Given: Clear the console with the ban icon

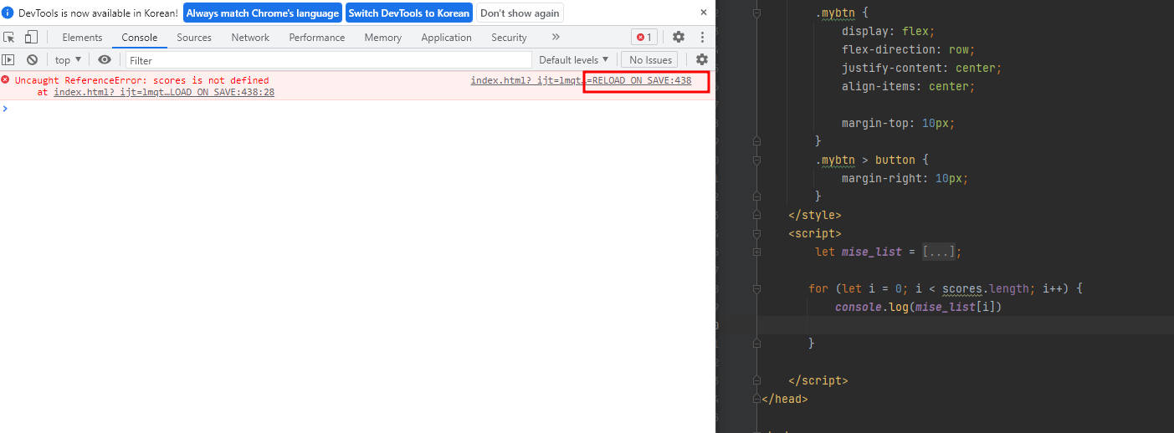Looking at the screenshot, I should pos(32,59).
